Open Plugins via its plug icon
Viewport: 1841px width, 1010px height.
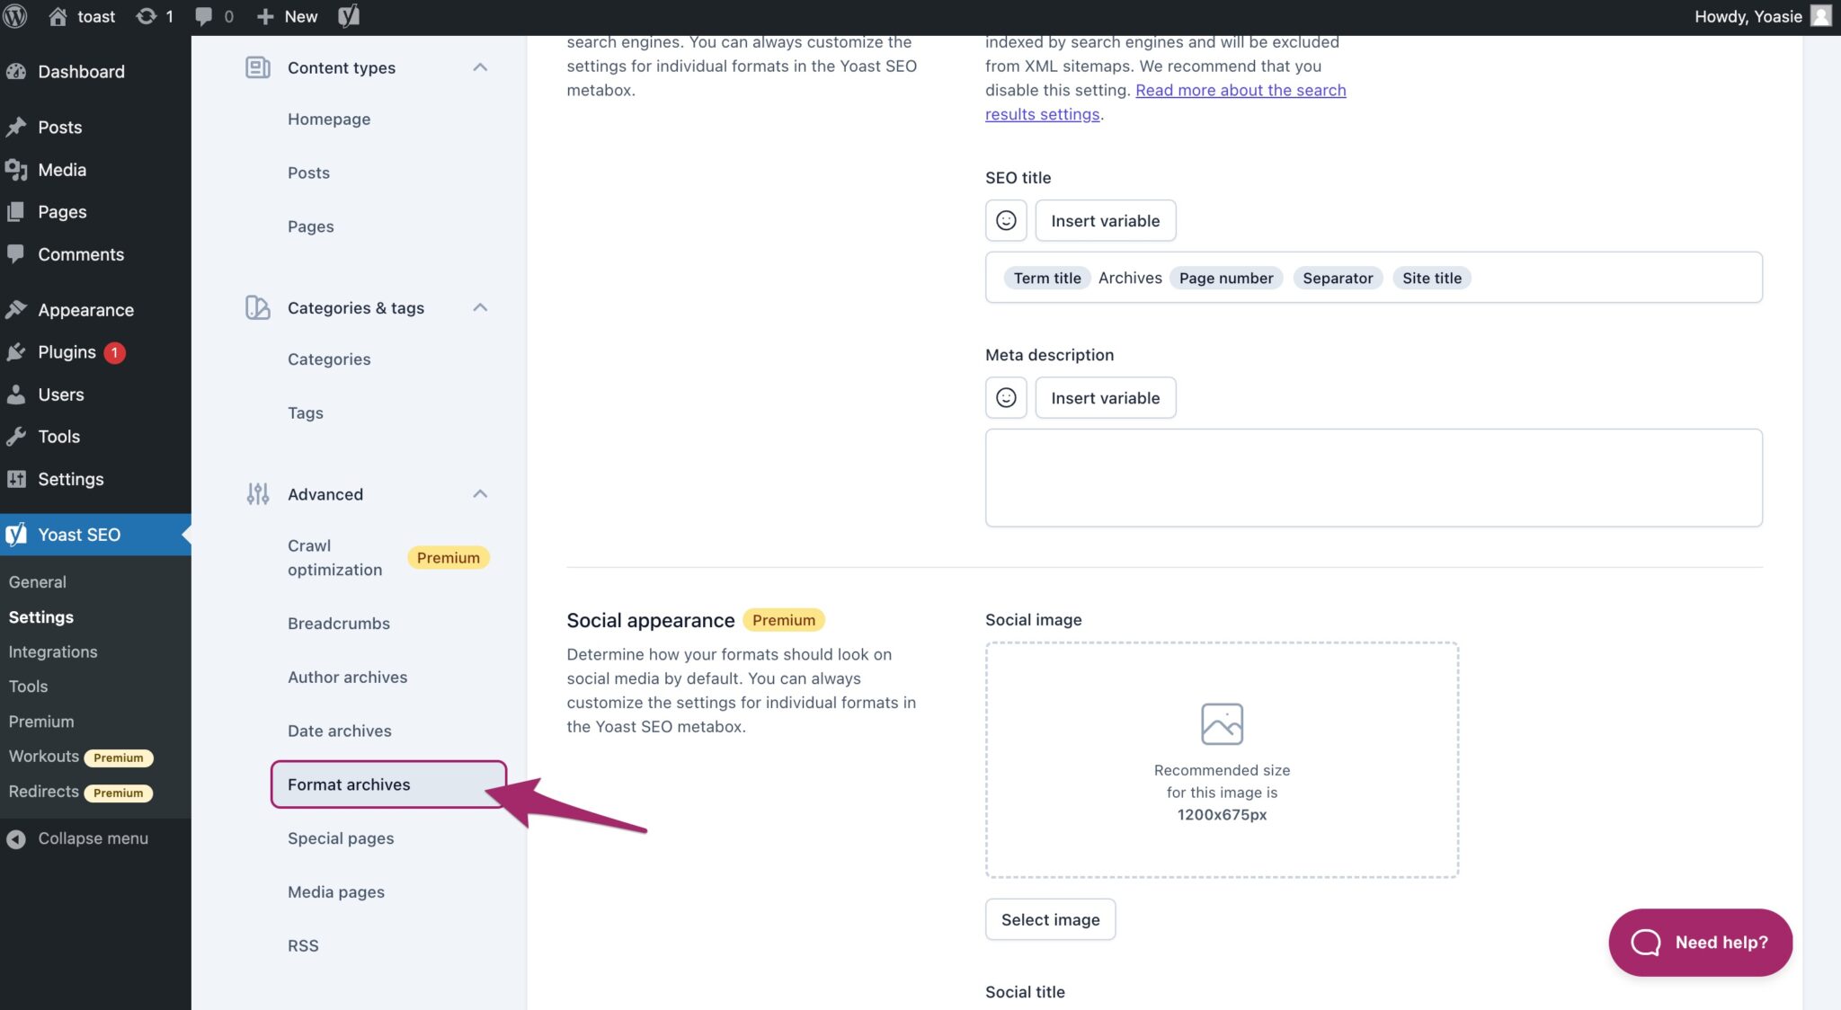pos(18,352)
